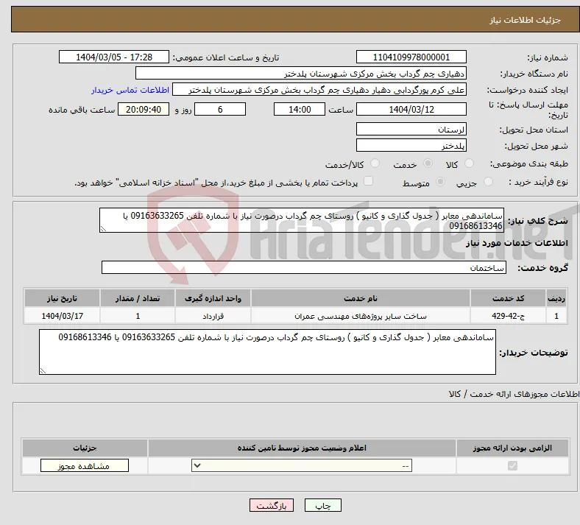Toggle the mandatory license checkbox
Image resolution: width=580 pixels, height=525 pixels.
[x=512, y=465]
